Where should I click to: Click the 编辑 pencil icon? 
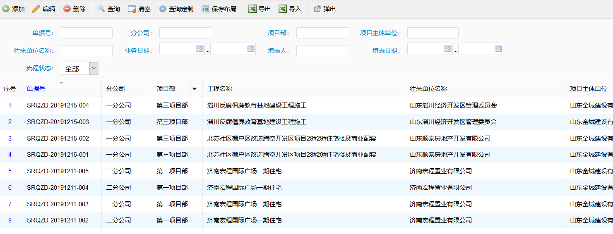[36, 9]
